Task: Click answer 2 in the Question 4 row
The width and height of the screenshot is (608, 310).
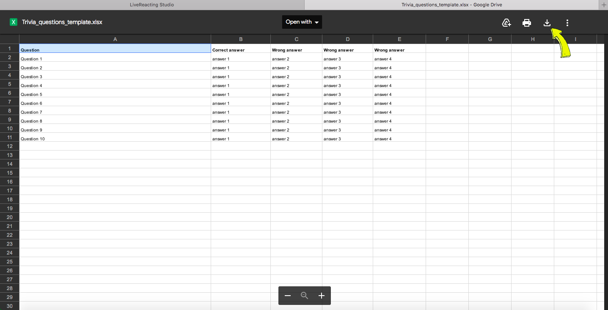Action: point(297,84)
